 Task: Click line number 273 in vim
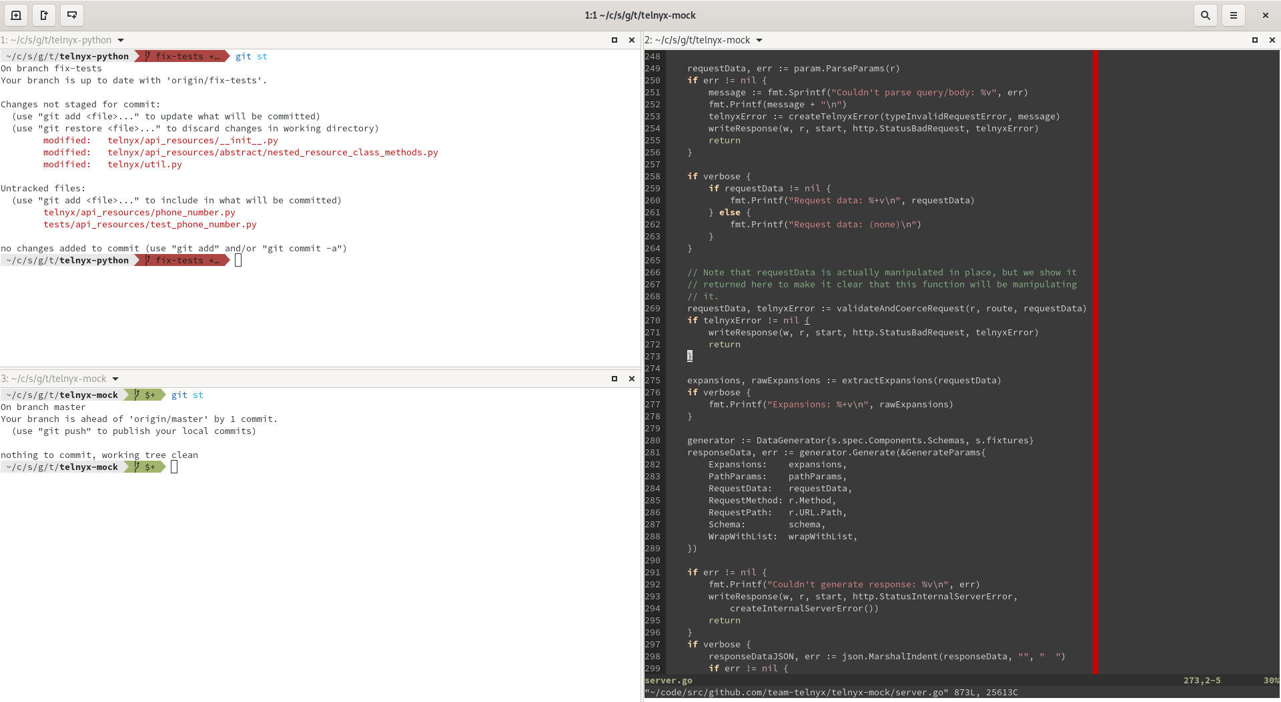pyautogui.click(x=653, y=356)
